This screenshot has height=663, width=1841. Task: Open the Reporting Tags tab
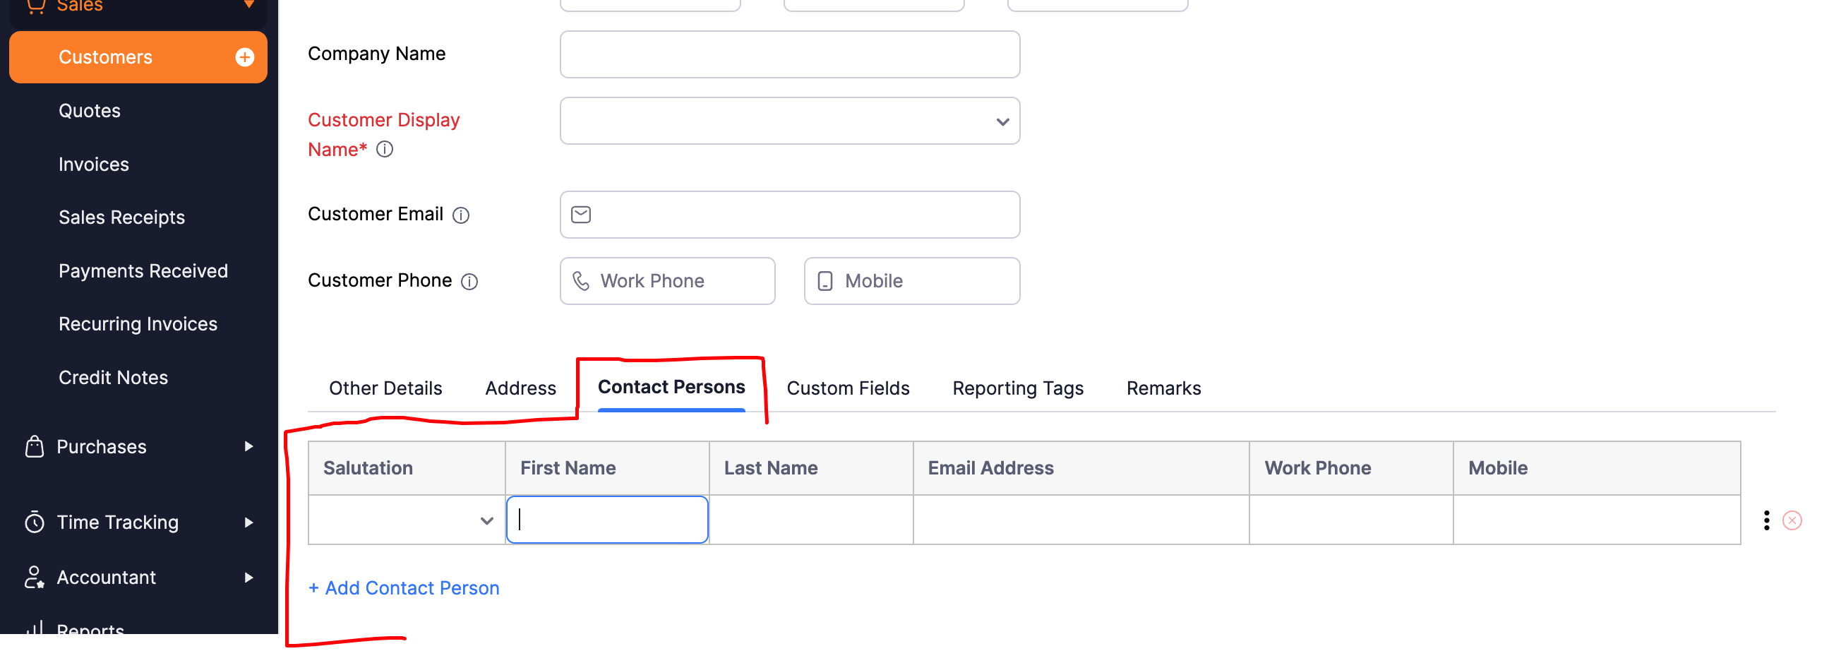(x=1018, y=388)
